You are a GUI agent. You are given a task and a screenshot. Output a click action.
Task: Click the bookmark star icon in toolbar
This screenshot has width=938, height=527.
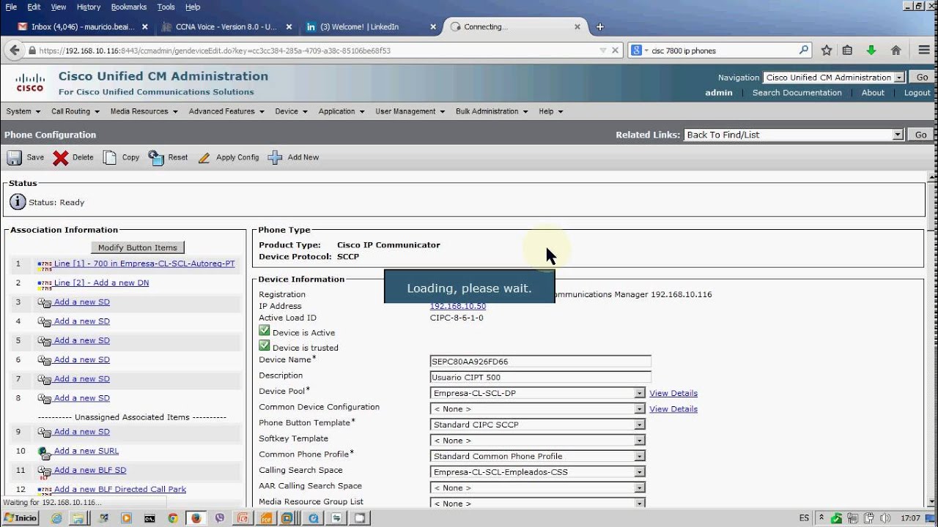[827, 51]
